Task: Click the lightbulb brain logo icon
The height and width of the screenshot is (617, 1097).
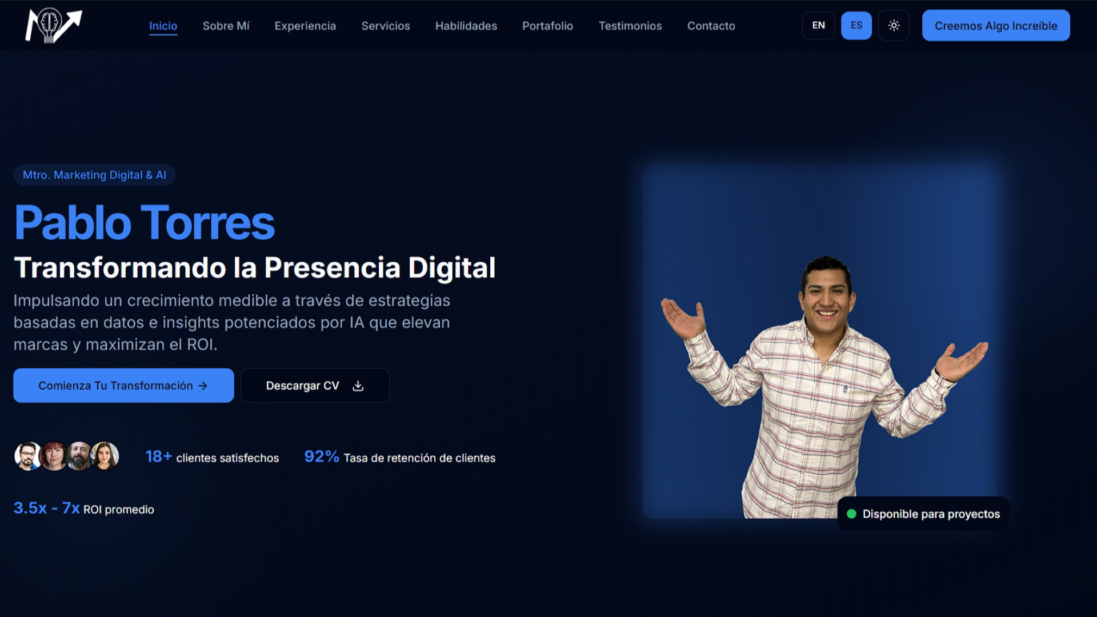Action: [51, 25]
